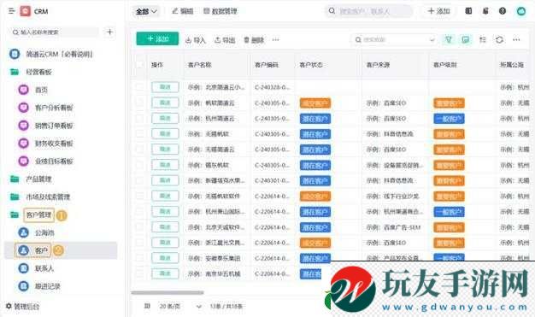
Task: Check the row for 安徽泰乐集团
Action: [139, 258]
